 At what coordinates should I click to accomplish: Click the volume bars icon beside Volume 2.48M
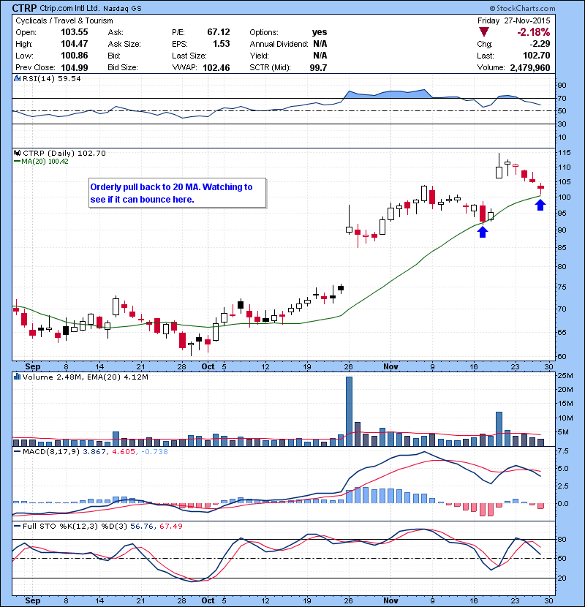point(18,377)
